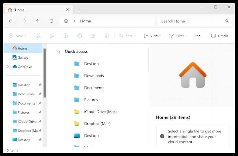Open Downloads in the sidebar
The width and height of the screenshot is (238, 156).
tap(23, 94)
